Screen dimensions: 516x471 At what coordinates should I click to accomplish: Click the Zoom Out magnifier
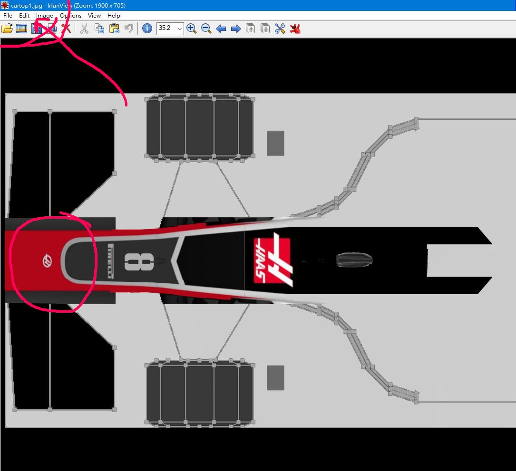coord(206,29)
